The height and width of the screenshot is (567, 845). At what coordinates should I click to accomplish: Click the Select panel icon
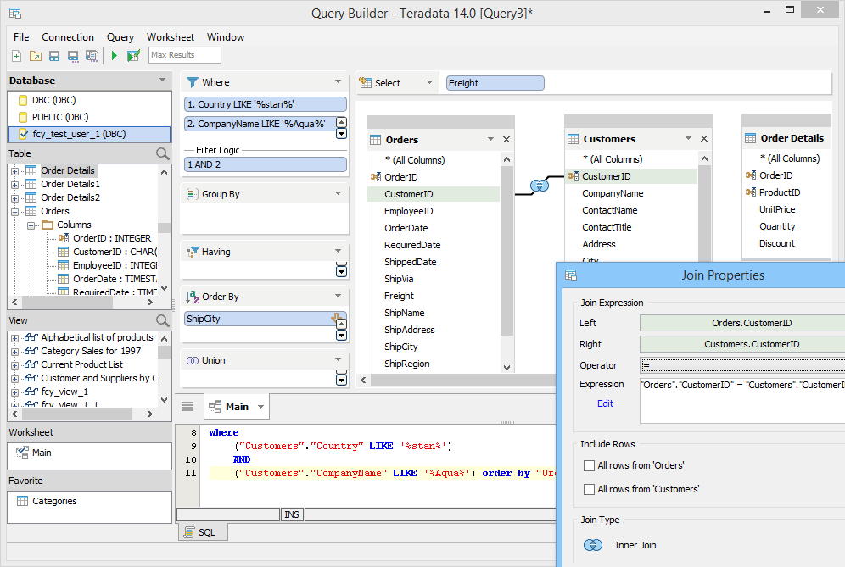pyautogui.click(x=366, y=83)
